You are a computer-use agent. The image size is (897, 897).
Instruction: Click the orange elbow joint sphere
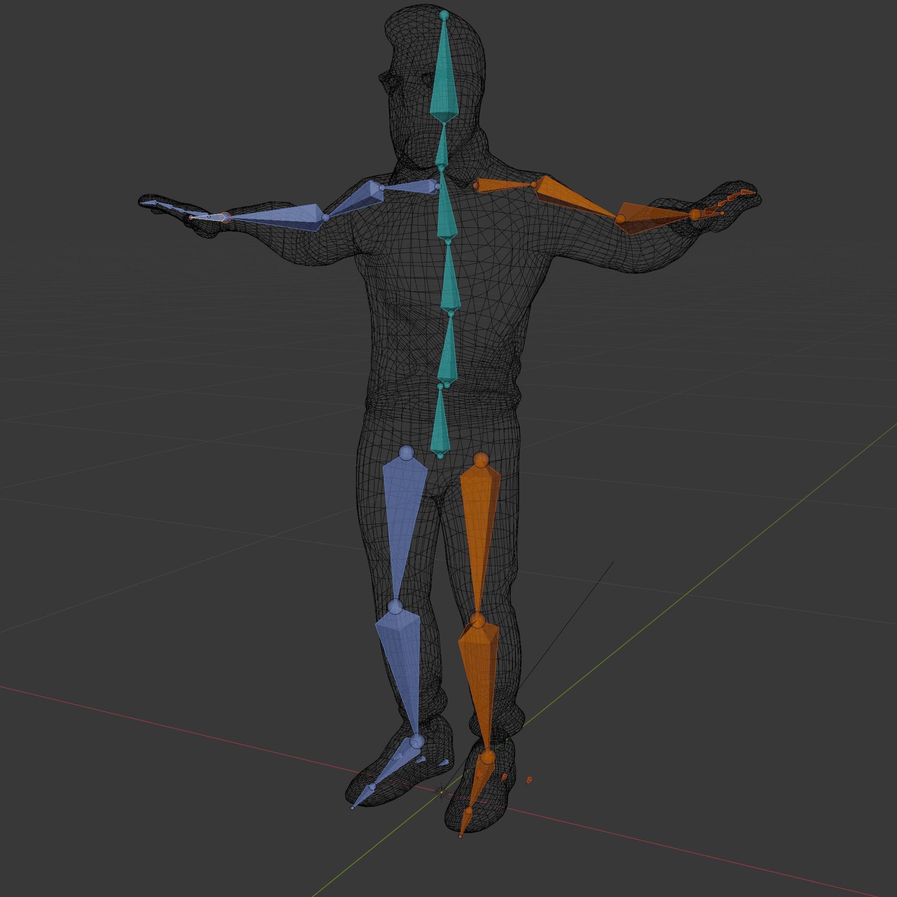click(x=621, y=218)
